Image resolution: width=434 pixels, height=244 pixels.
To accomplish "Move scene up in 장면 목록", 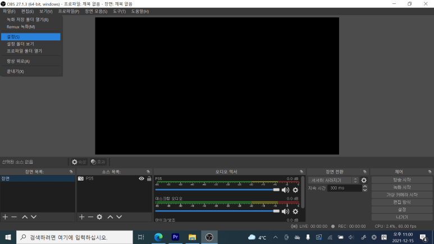I will point(25,217).
